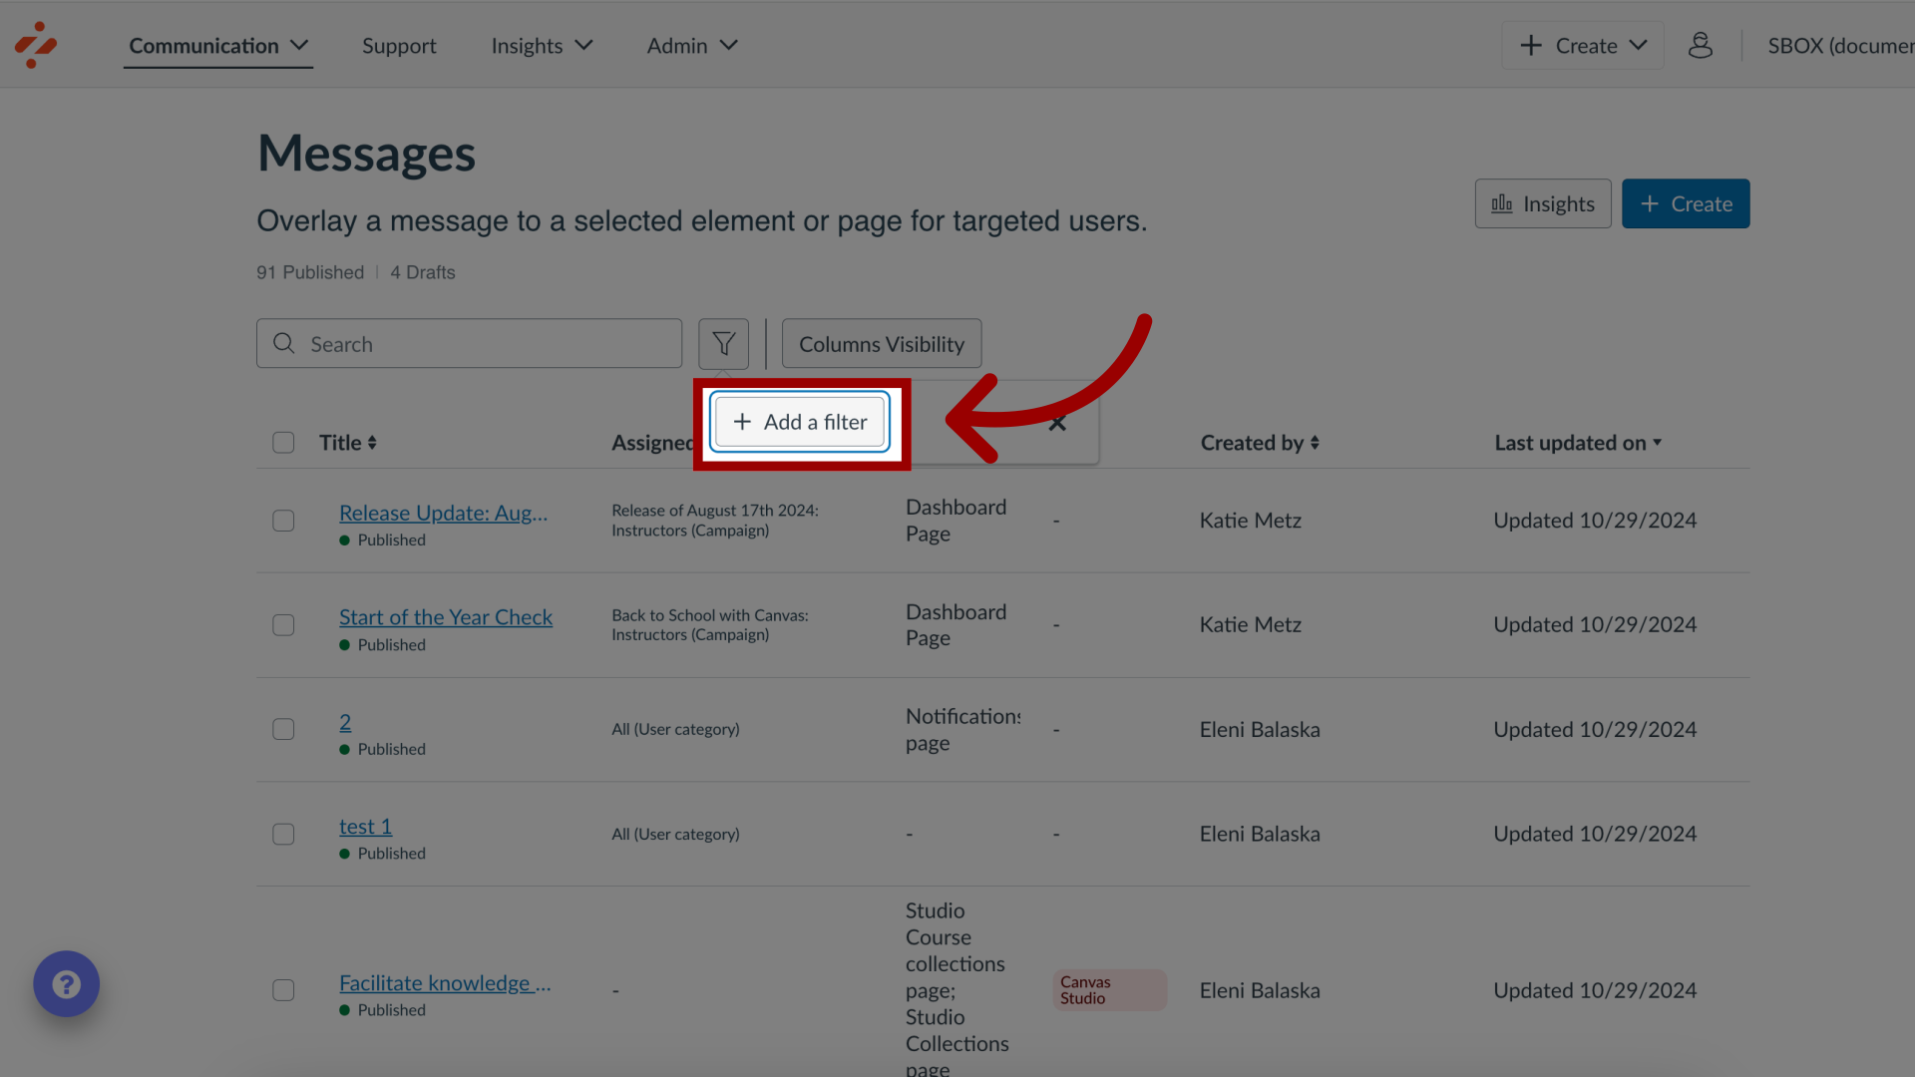Open the message titled 2
This screenshot has width=1915, height=1077.
[x=345, y=722]
